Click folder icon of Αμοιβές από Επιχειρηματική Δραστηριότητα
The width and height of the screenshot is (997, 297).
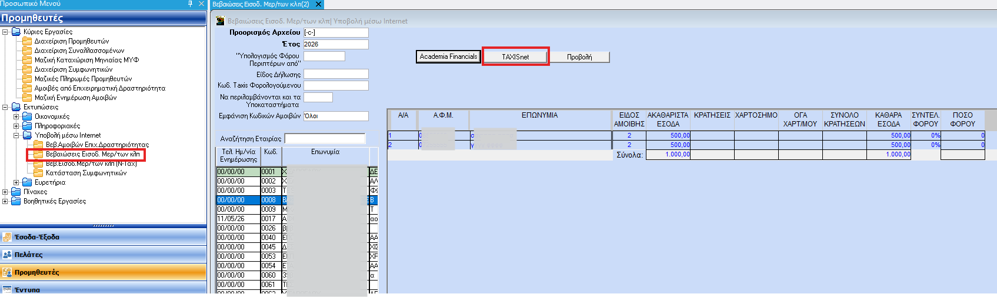(27, 88)
